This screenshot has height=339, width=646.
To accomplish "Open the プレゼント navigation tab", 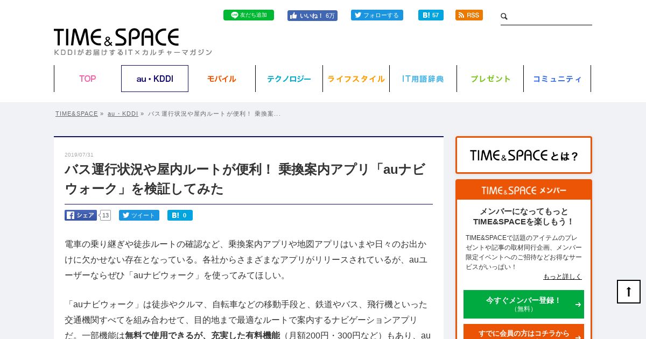I will pyautogui.click(x=490, y=79).
